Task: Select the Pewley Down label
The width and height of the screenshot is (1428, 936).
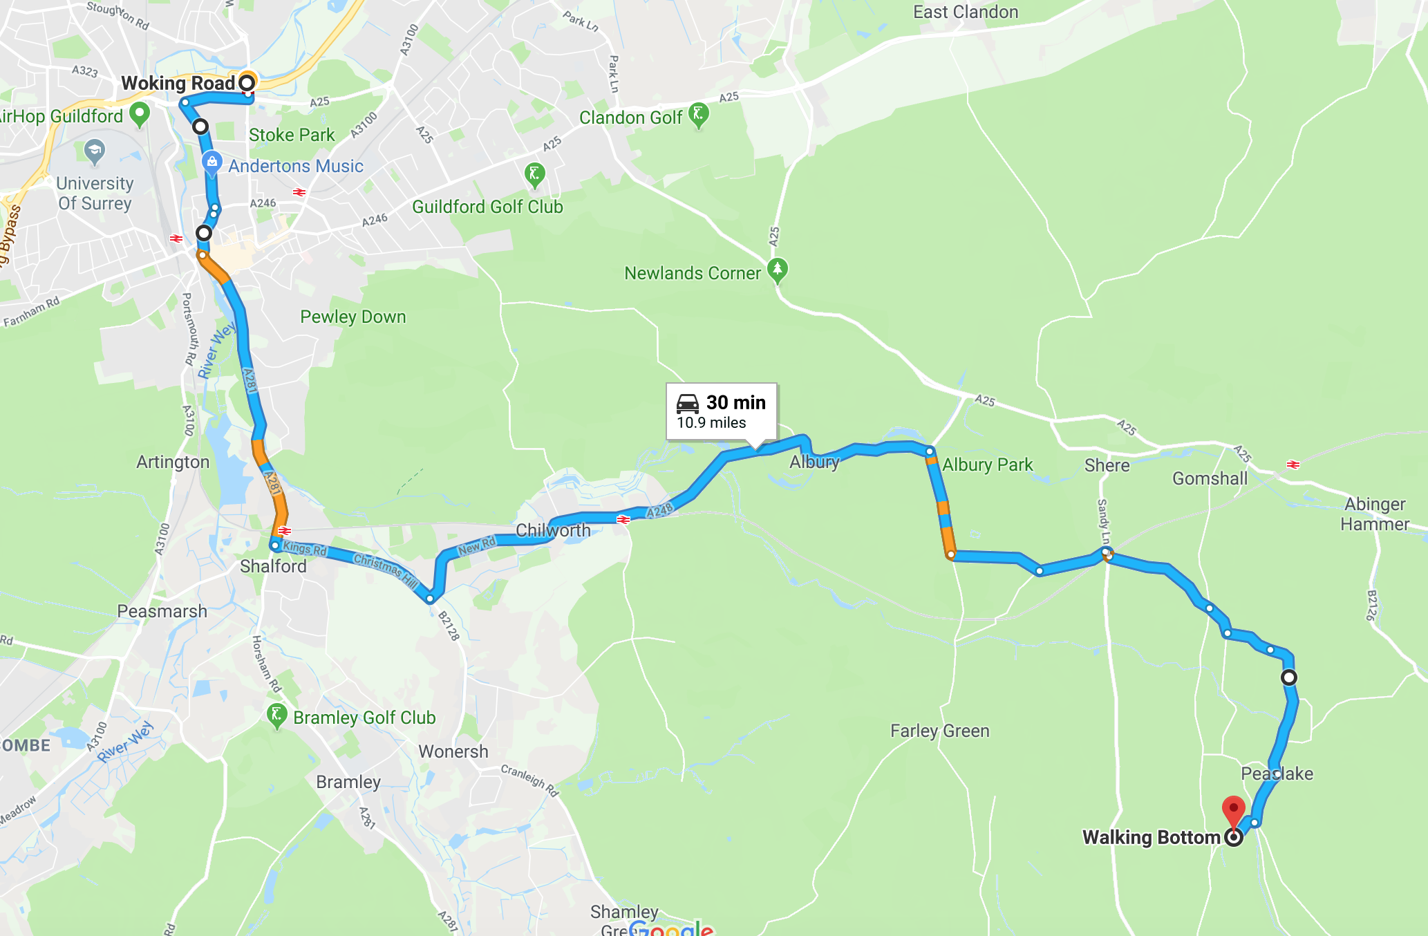Action: 353,317
